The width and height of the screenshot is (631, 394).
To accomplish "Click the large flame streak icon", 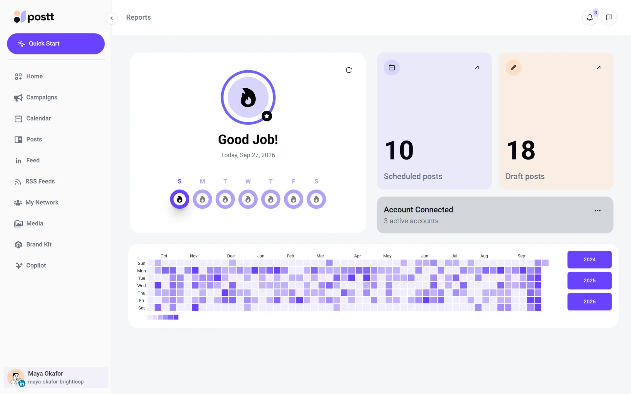I will [248, 97].
